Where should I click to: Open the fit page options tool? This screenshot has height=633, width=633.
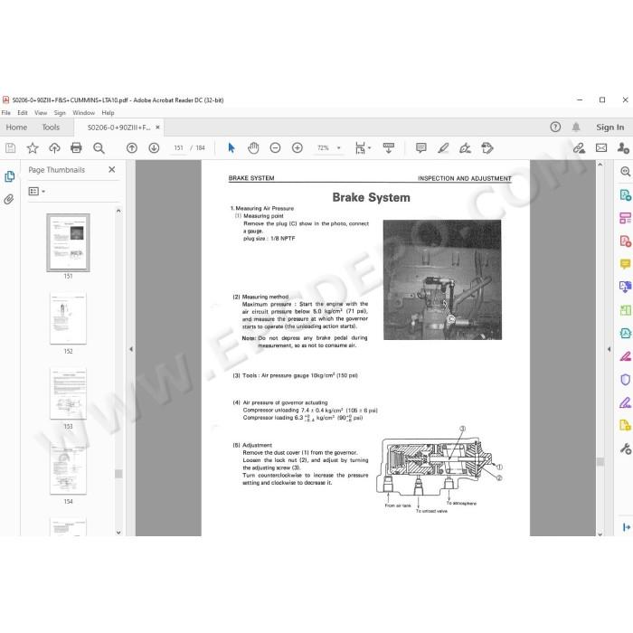click(363, 148)
